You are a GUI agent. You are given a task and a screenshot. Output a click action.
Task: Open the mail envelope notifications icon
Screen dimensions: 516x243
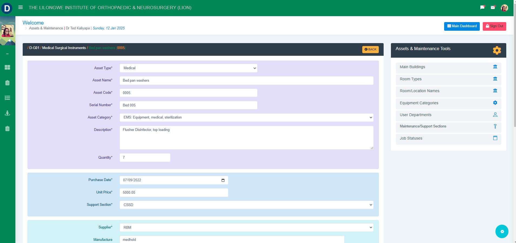pos(493,8)
